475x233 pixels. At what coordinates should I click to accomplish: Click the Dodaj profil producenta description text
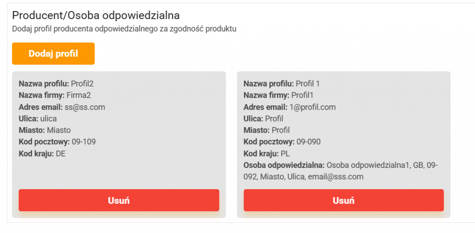pyautogui.click(x=124, y=29)
